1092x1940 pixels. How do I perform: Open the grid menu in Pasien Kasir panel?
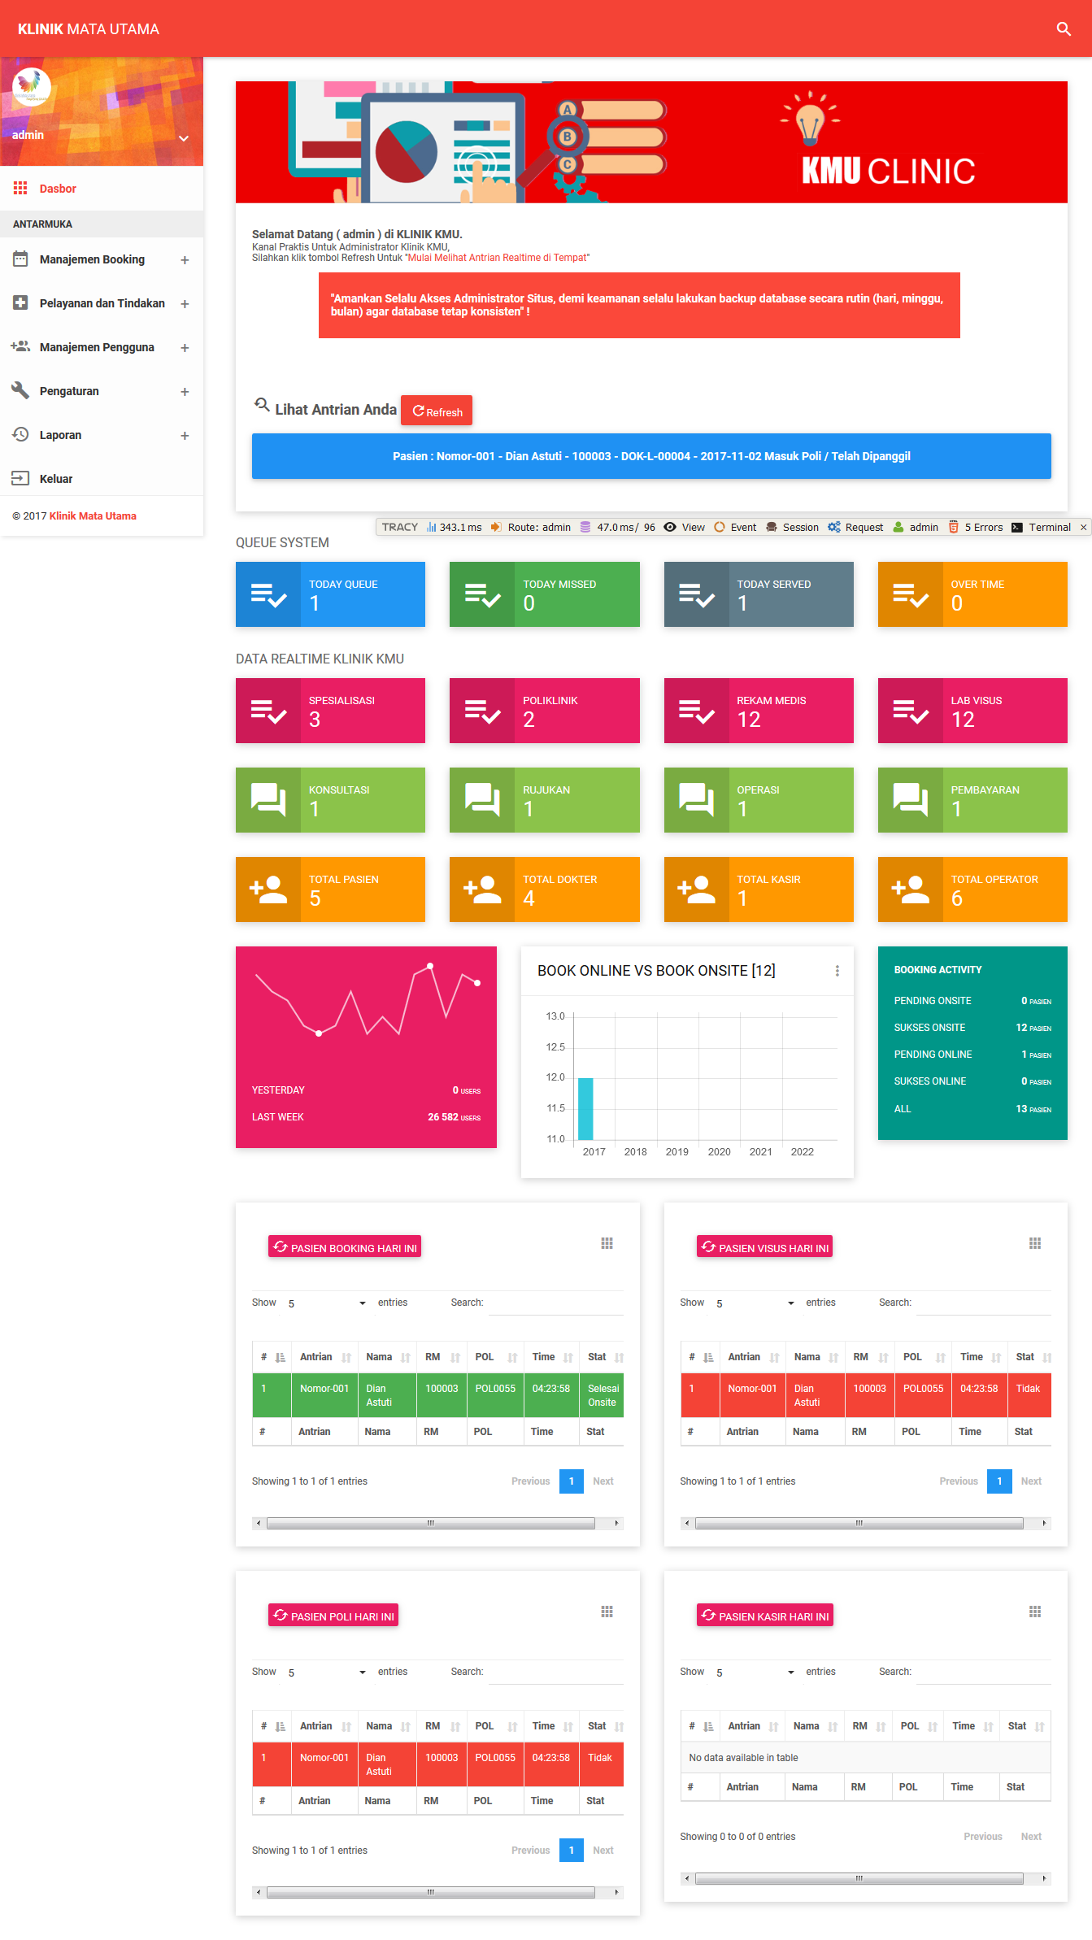tap(1034, 1612)
